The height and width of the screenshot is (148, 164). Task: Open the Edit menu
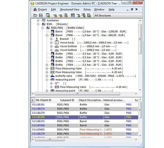tap(53, 9)
